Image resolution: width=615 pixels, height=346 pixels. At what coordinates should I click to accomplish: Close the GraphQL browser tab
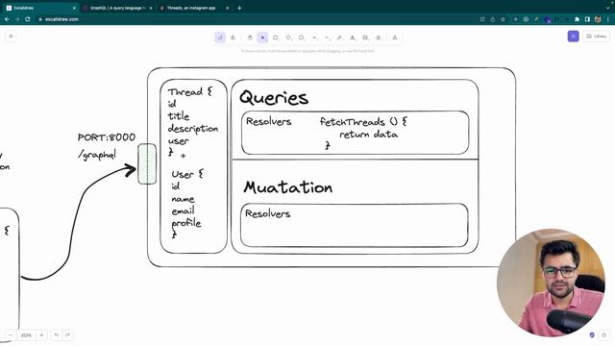pyautogui.click(x=151, y=8)
